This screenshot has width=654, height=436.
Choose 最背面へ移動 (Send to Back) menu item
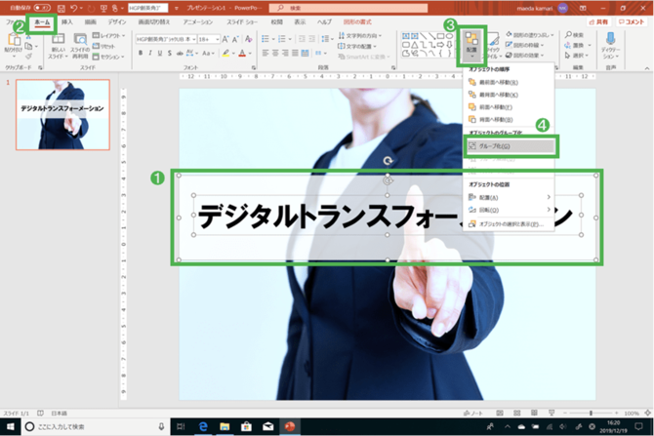pyautogui.click(x=509, y=95)
